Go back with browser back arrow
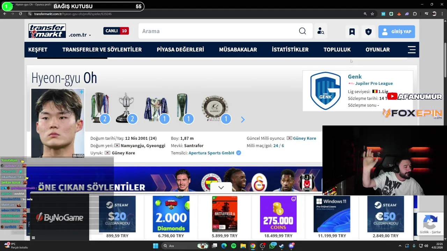 [x=5, y=14]
